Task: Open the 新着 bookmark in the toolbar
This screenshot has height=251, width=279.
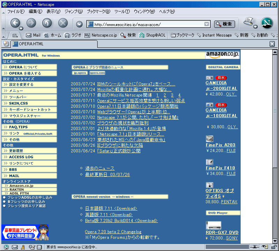Action: click(241, 35)
